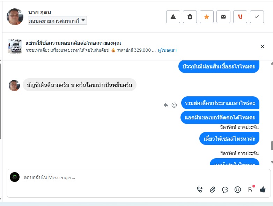Click the warning triangle spam icon
The height and width of the screenshot is (206, 273).
coord(173,17)
